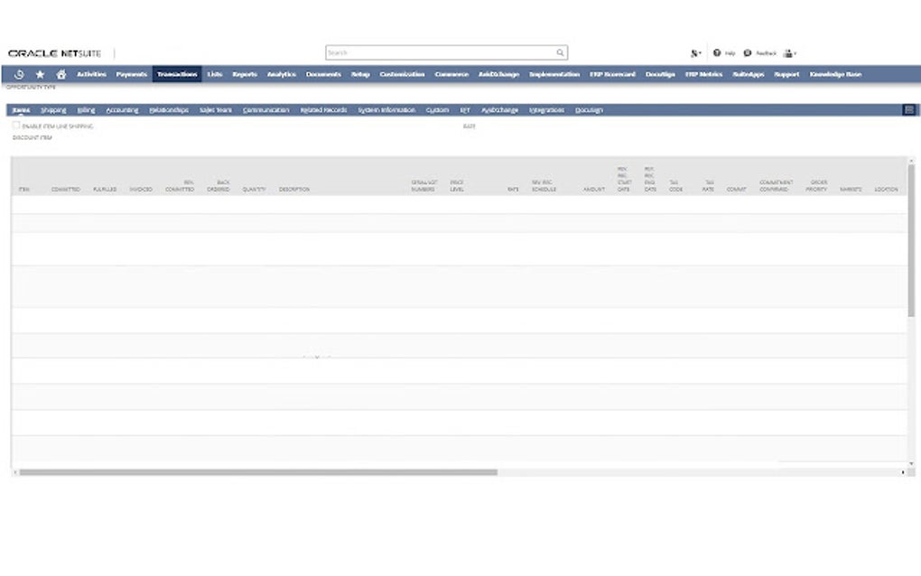Click the subtab layout icon at right
921x576 pixels.
coord(908,110)
